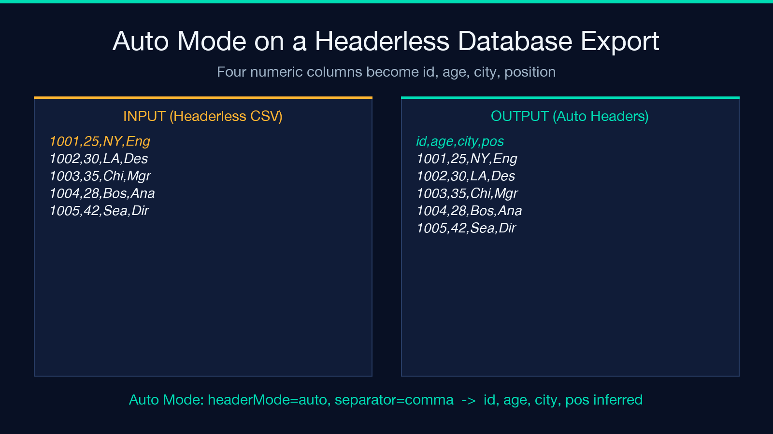Select highlighted input row '1001,25,NY,Eng'

click(100, 141)
